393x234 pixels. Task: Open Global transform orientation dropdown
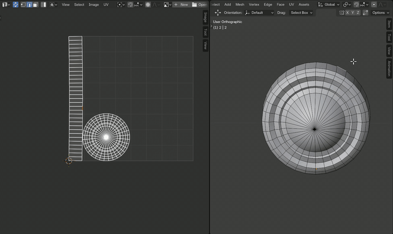329,4
